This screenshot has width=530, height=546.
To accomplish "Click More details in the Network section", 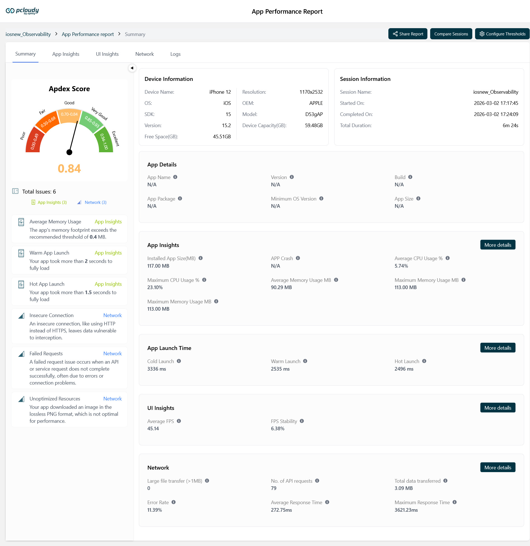I will pyautogui.click(x=498, y=467).
